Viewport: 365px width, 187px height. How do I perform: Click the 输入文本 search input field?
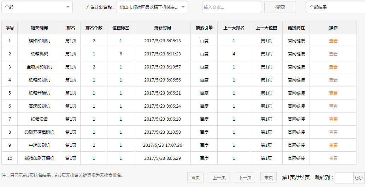231,7
